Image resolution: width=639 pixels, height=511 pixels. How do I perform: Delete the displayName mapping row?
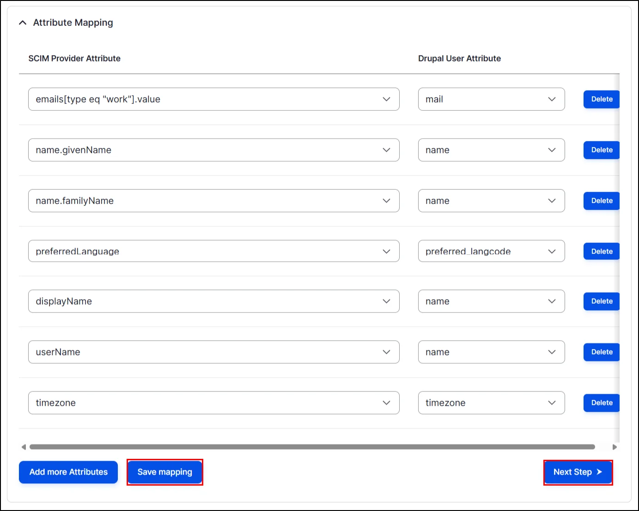[602, 301]
